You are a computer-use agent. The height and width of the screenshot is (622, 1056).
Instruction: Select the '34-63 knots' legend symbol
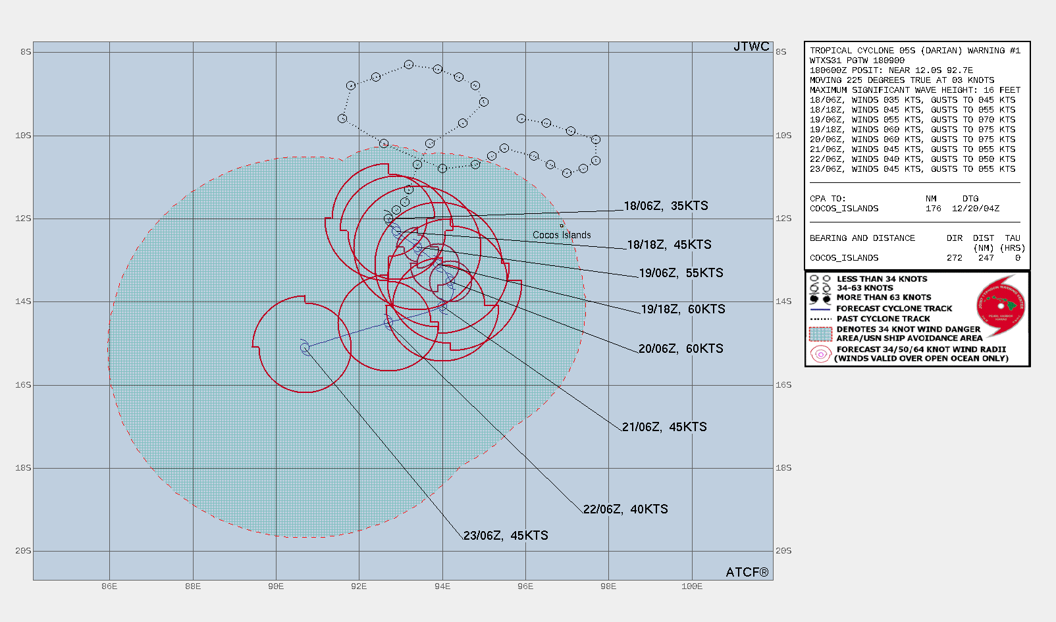click(820, 288)
